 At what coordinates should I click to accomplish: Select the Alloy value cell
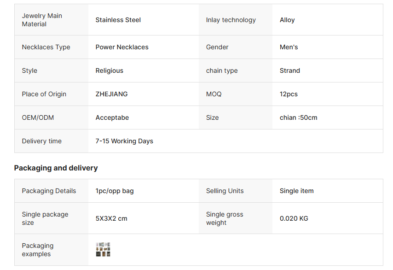point(287,20)
